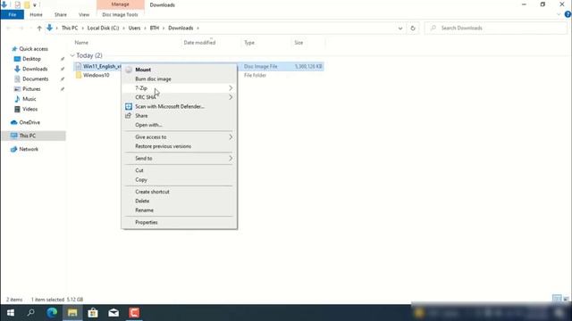
Task: Click the Mount disc icon in context menu
Action: pyautogui.click(x=129, y=70)
